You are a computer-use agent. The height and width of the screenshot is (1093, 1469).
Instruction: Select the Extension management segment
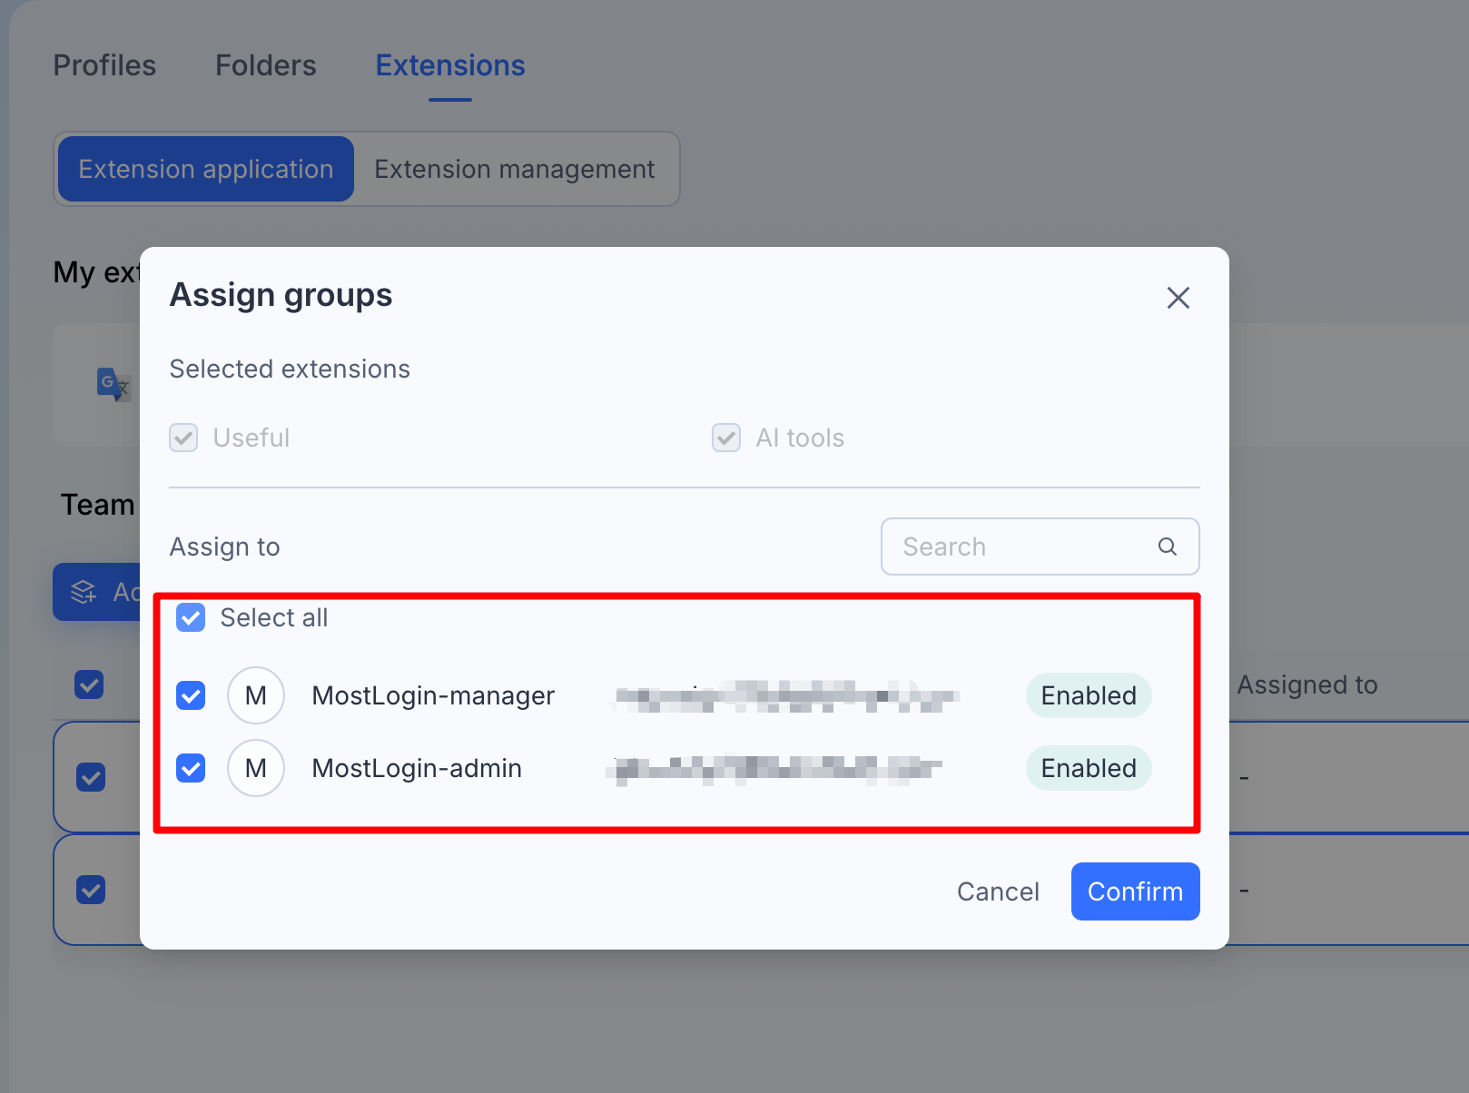coord(515,169)
